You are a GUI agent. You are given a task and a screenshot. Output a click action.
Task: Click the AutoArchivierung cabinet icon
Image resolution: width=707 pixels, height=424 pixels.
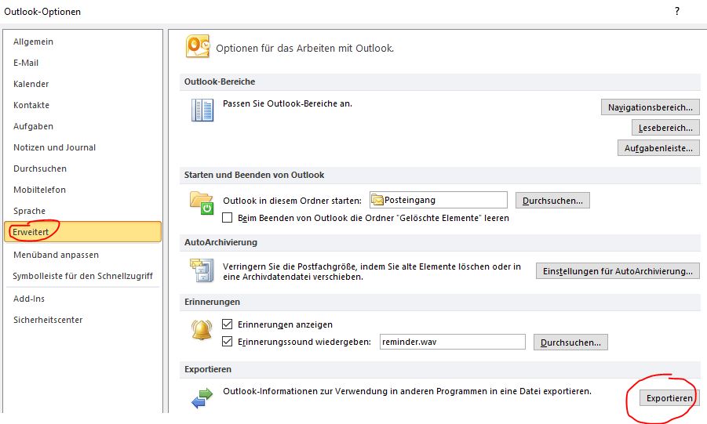[202, 270]
